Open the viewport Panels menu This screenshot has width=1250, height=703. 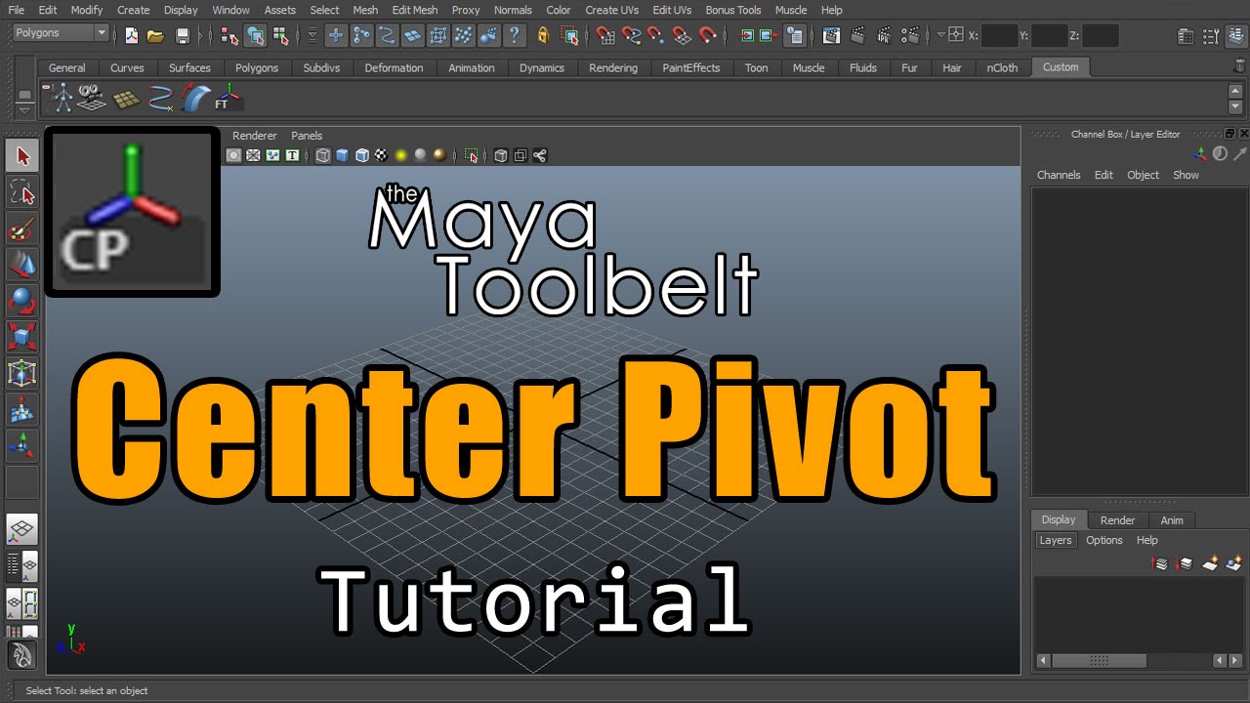(307, 136)
